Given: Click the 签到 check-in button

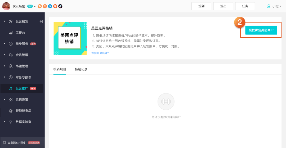Looking at the screenshot, I should 201,6.
